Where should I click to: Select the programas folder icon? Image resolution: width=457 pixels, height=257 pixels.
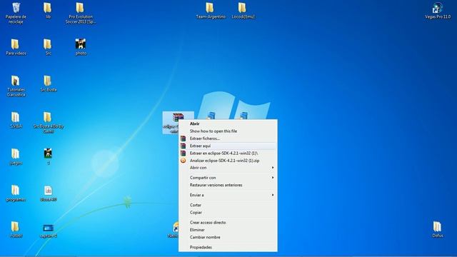(16, 193)
